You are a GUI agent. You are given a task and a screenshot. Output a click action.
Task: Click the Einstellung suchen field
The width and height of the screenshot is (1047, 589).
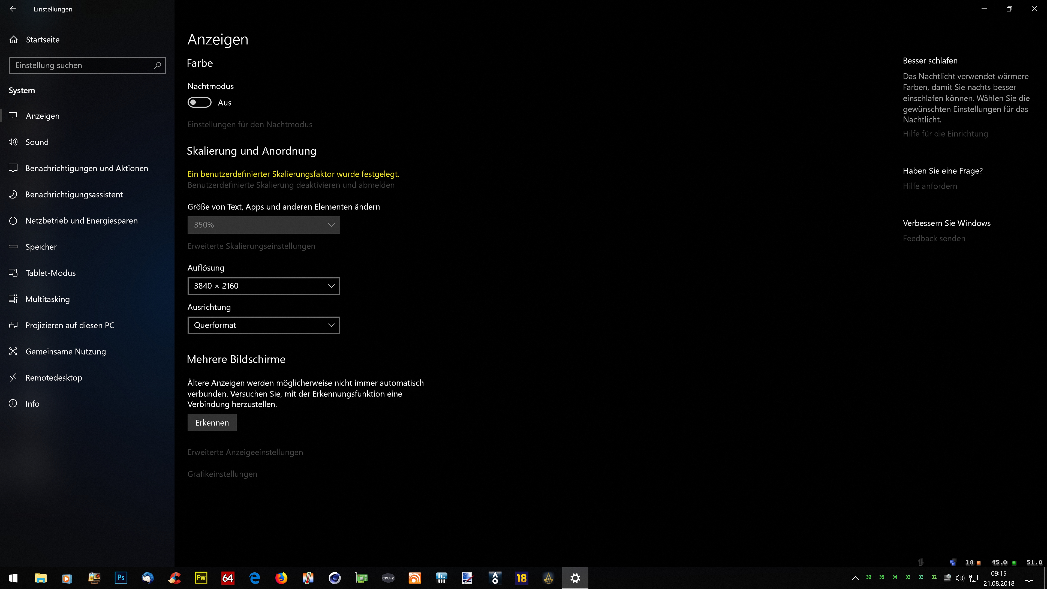[81, 65]
